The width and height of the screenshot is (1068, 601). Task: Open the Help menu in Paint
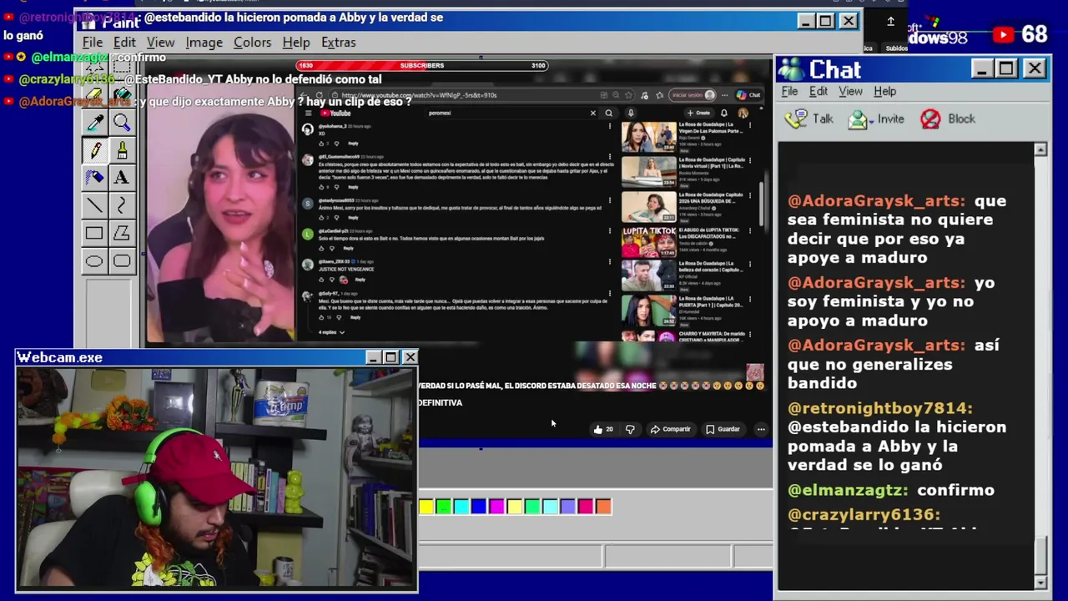click(x=295, y=43)
